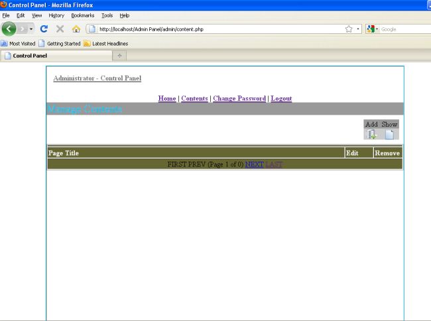Open the Help menu

click(124, 15)
